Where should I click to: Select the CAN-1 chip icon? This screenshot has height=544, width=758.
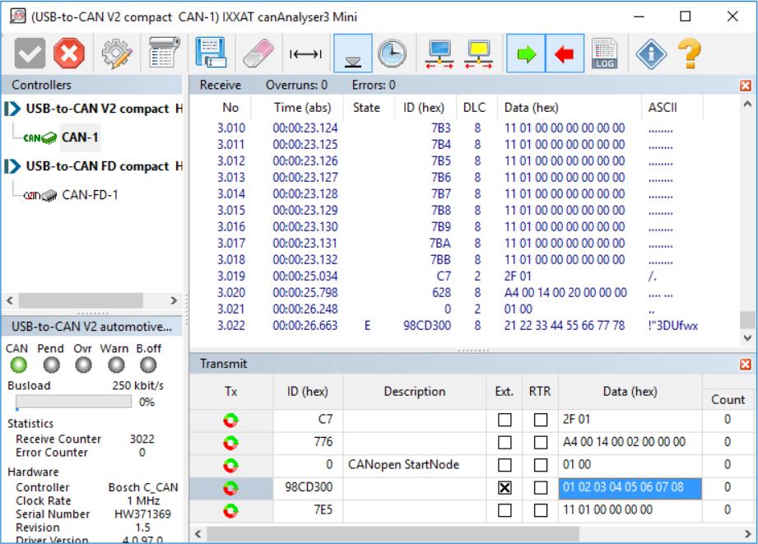[x=40, y=137]
